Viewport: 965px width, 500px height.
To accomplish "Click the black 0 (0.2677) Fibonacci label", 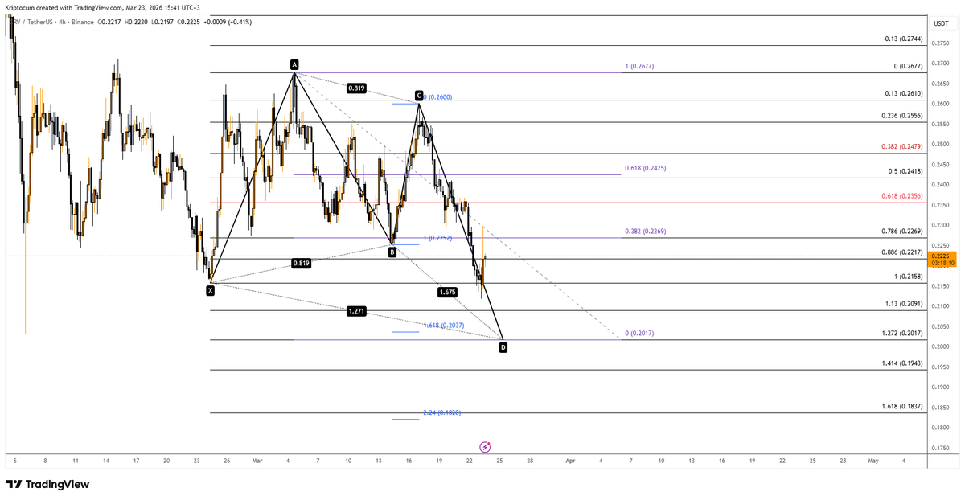I will (x=908, y=67).
